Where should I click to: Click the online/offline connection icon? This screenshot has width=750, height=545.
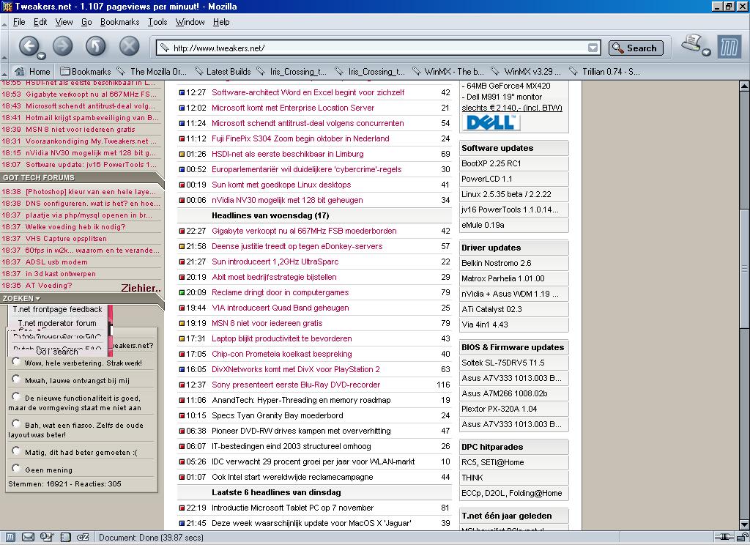pos(724,538)
